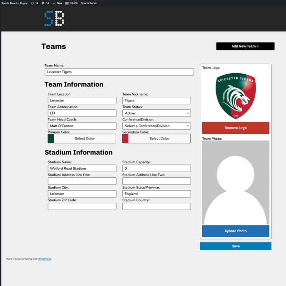Click Select Color for Secondary Color

[x=159, y=138]
